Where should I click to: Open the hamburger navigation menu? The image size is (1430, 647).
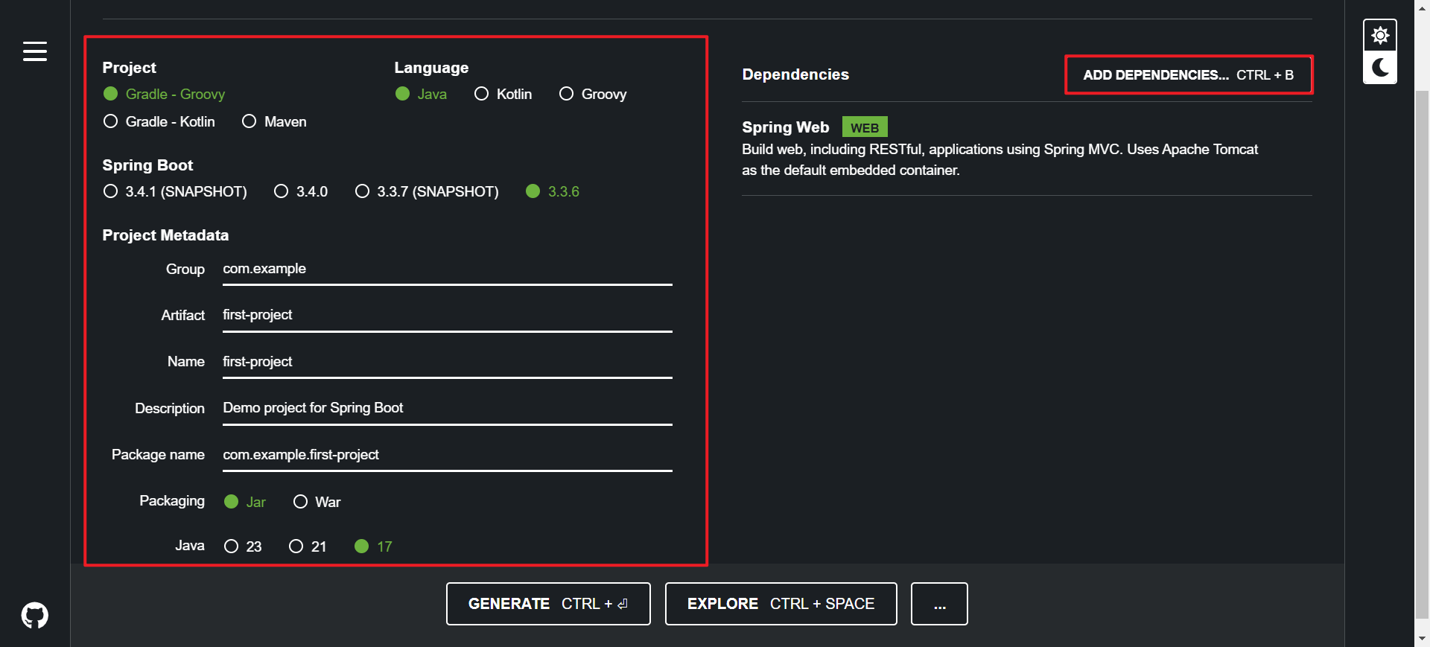coord(35,51)
